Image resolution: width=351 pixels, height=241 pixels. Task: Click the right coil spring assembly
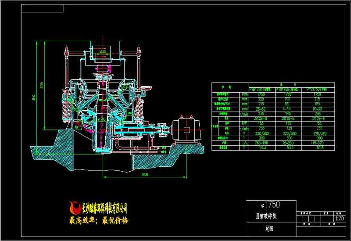[140, 108]
